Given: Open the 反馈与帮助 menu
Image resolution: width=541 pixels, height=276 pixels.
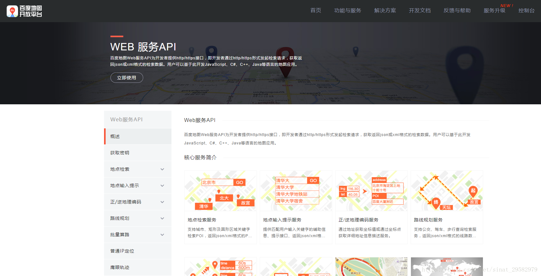Looking at the screenshot, I should (x=457, y=11).
